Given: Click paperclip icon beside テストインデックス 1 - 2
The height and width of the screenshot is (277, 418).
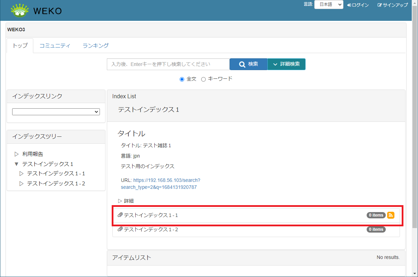Looking at the screenshot, I should click(120, 229).
